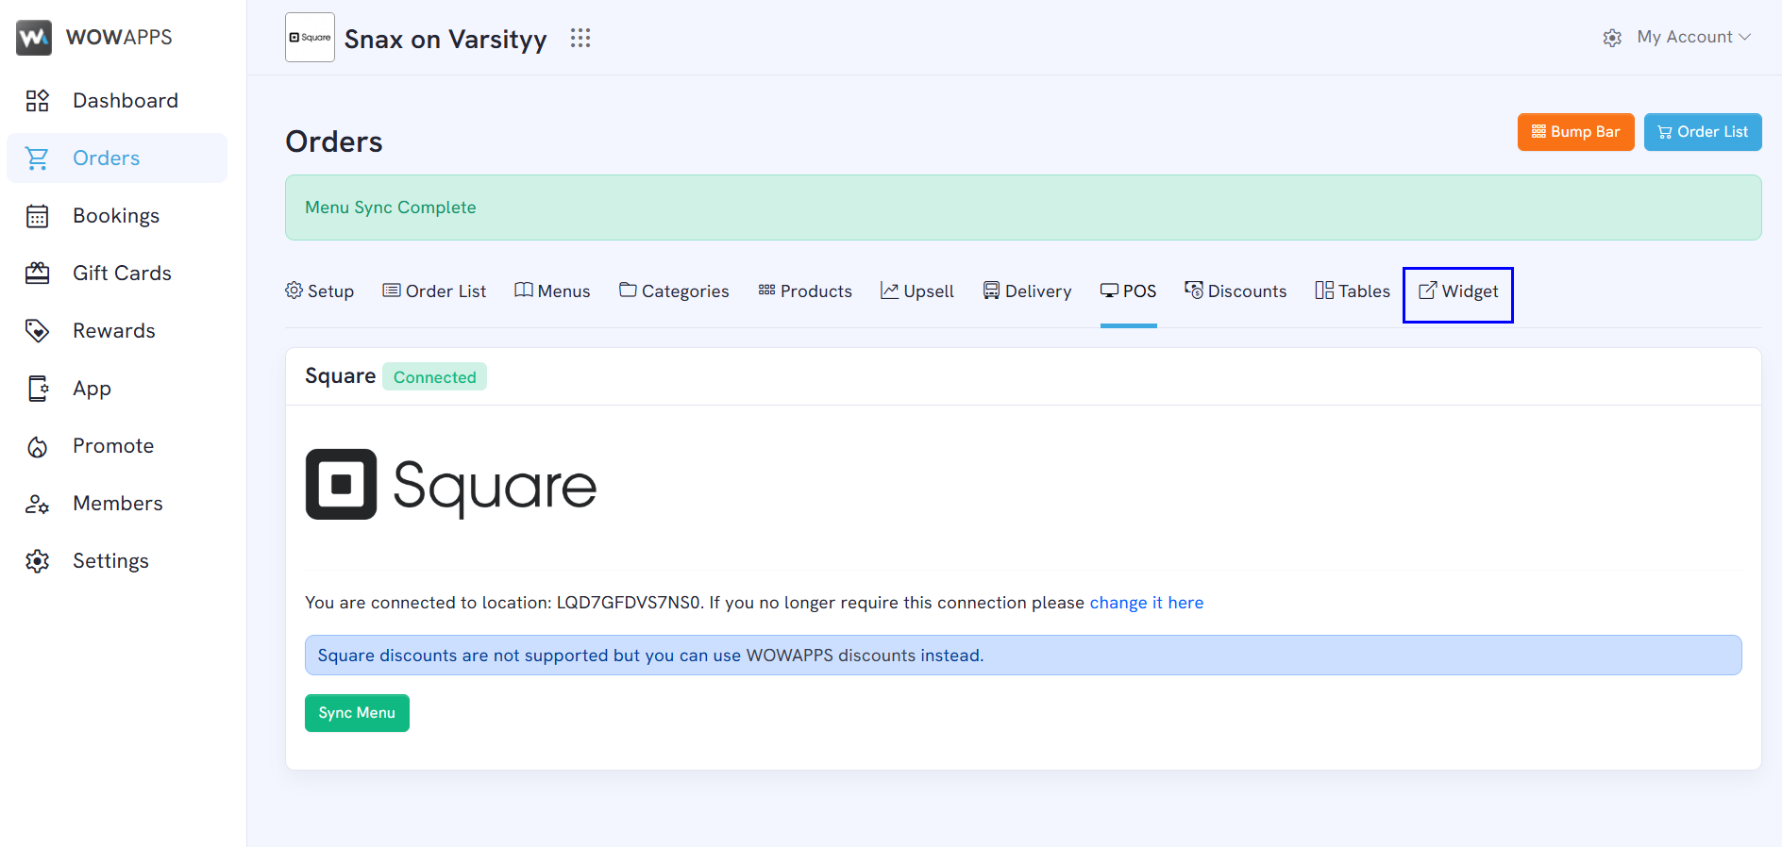Switch to the Order List tab
1782x847 pixels.
(x=434, y=291)
